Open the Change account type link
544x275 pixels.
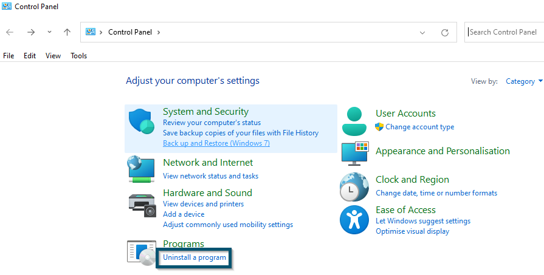(420, 127)
